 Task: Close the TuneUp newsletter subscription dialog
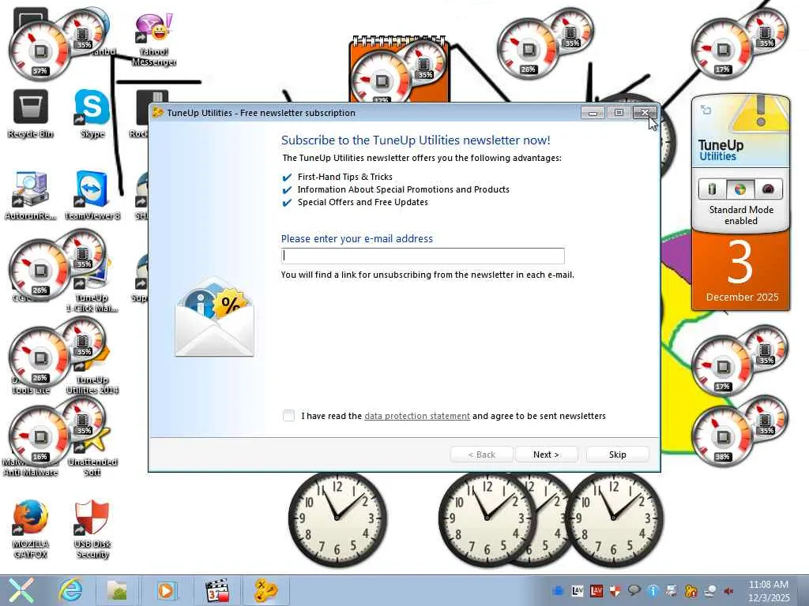point(645,112)
